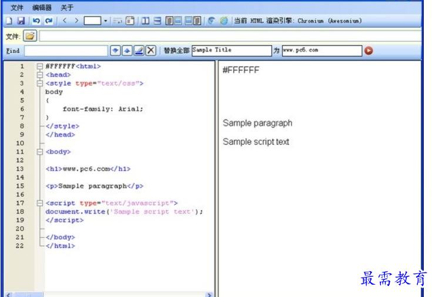Navigate forward with the right chevron
Screen dimensions: 432x297
(x=76, y=21)
